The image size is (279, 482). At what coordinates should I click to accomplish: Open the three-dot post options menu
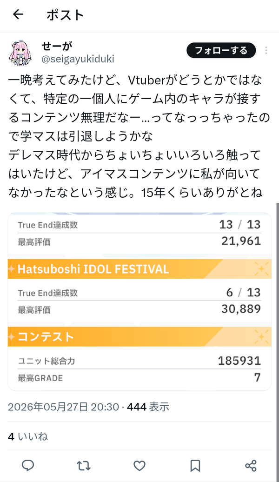266,50
